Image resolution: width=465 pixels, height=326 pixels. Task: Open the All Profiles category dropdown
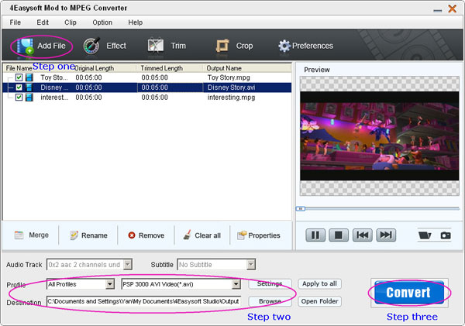pos(110,284)
